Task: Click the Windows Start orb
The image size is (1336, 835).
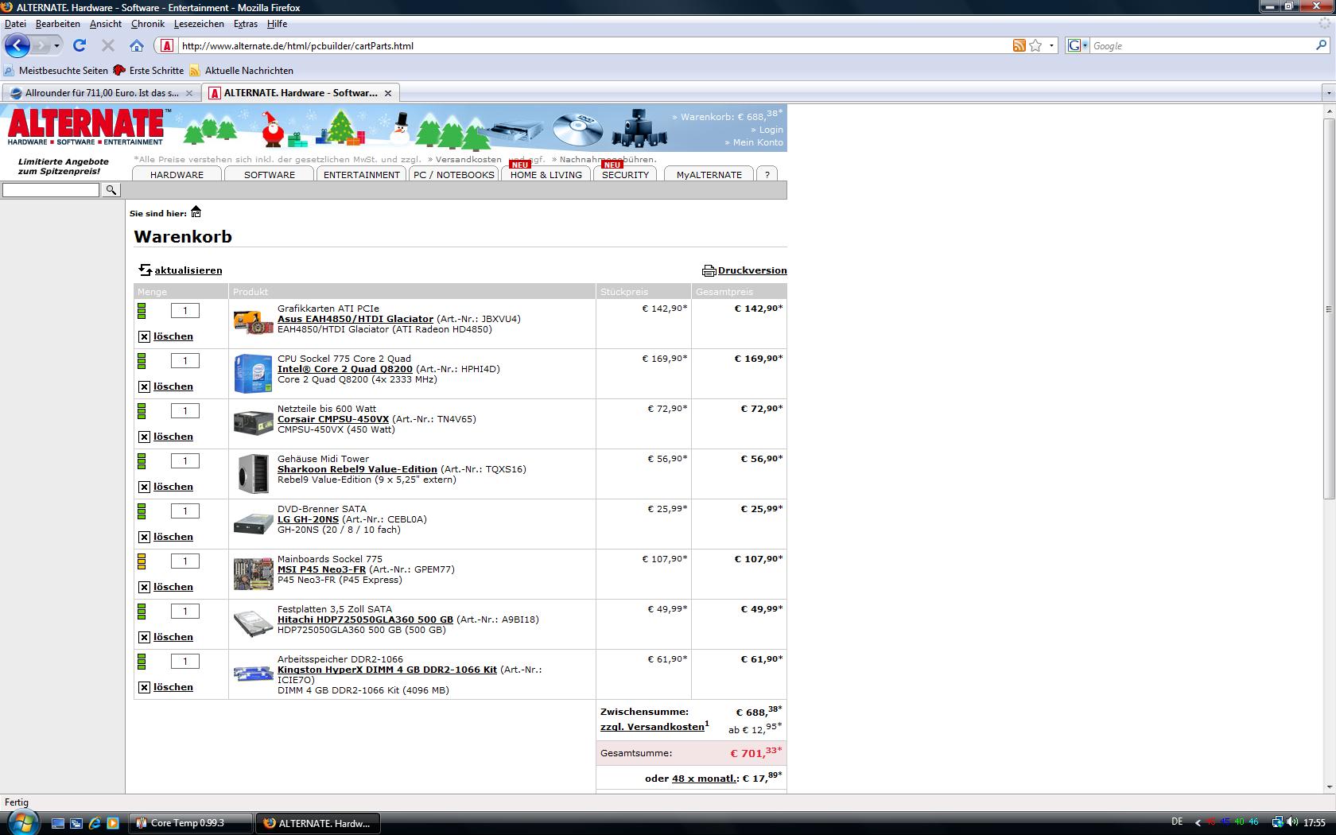Action: click(21, 822)
